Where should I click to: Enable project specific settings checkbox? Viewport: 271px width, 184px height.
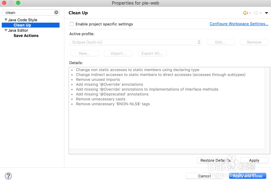pyautogui.click(x=72, y=24)
